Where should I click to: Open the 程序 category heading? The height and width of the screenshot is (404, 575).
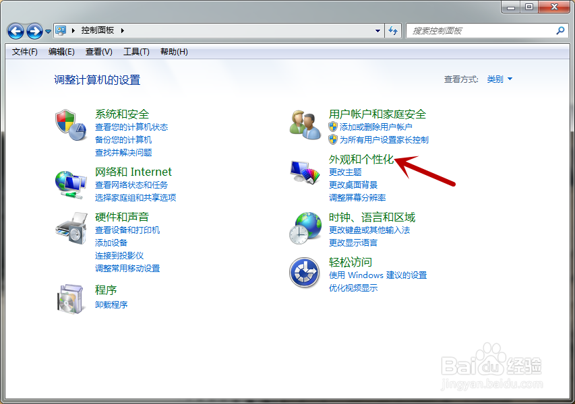106,290
